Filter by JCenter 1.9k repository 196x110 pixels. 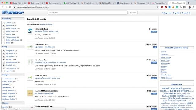coord(9,34)
